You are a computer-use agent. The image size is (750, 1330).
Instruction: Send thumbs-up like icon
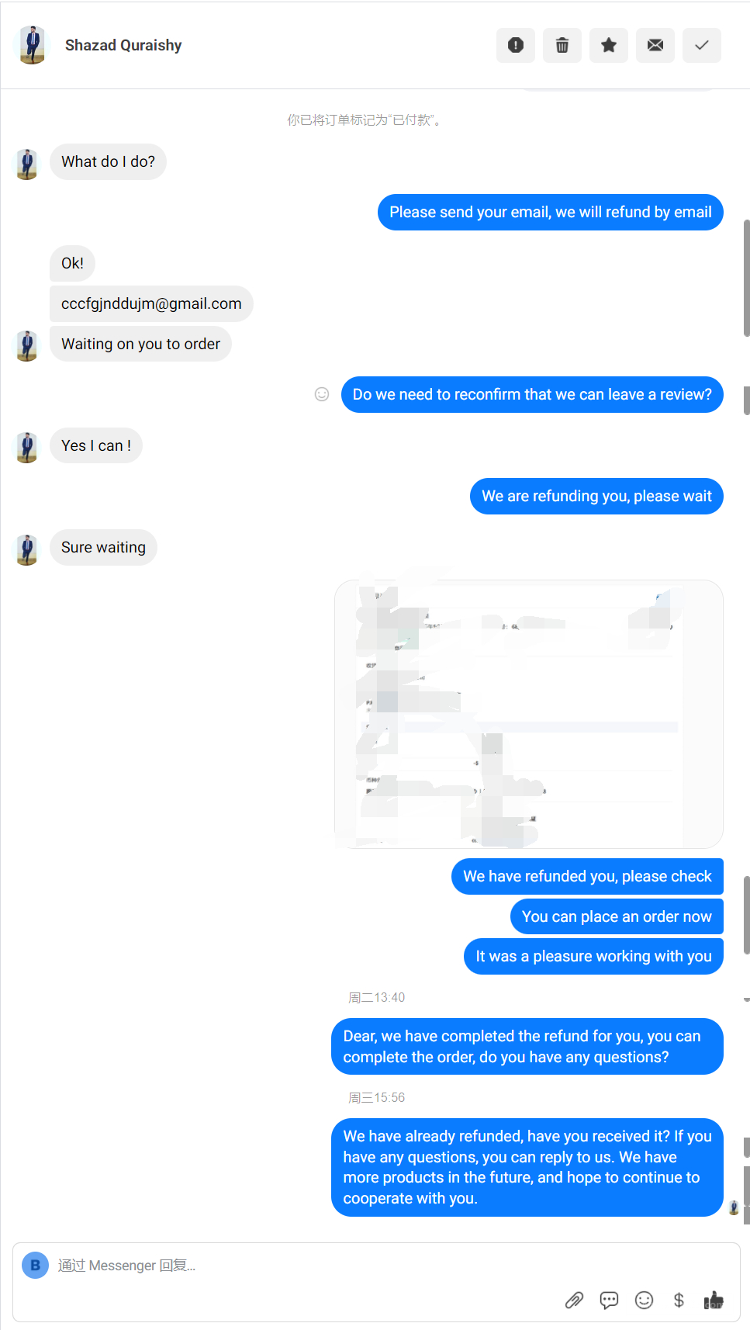pos(714,1300)
